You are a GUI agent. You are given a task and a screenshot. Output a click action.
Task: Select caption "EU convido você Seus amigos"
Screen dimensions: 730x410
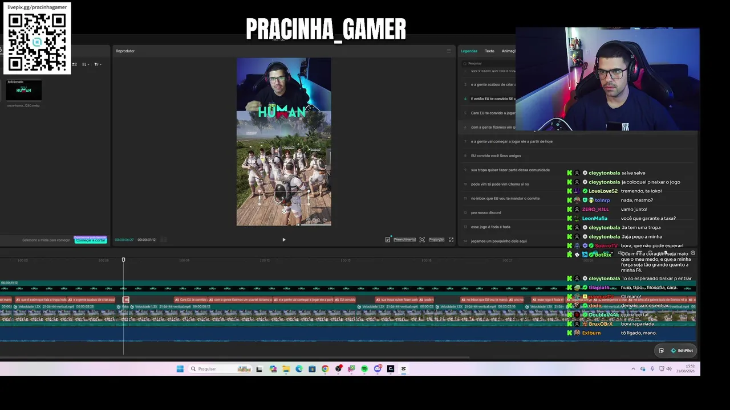[x=496, y=155]
